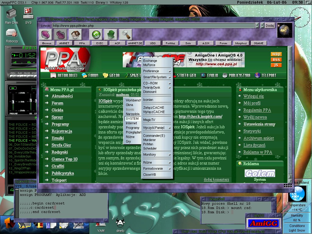The image size is (312, 234).
Task: Follow the http://check.iospirit.com/ link
Action: pyautogui.click(x=200, y=117)
